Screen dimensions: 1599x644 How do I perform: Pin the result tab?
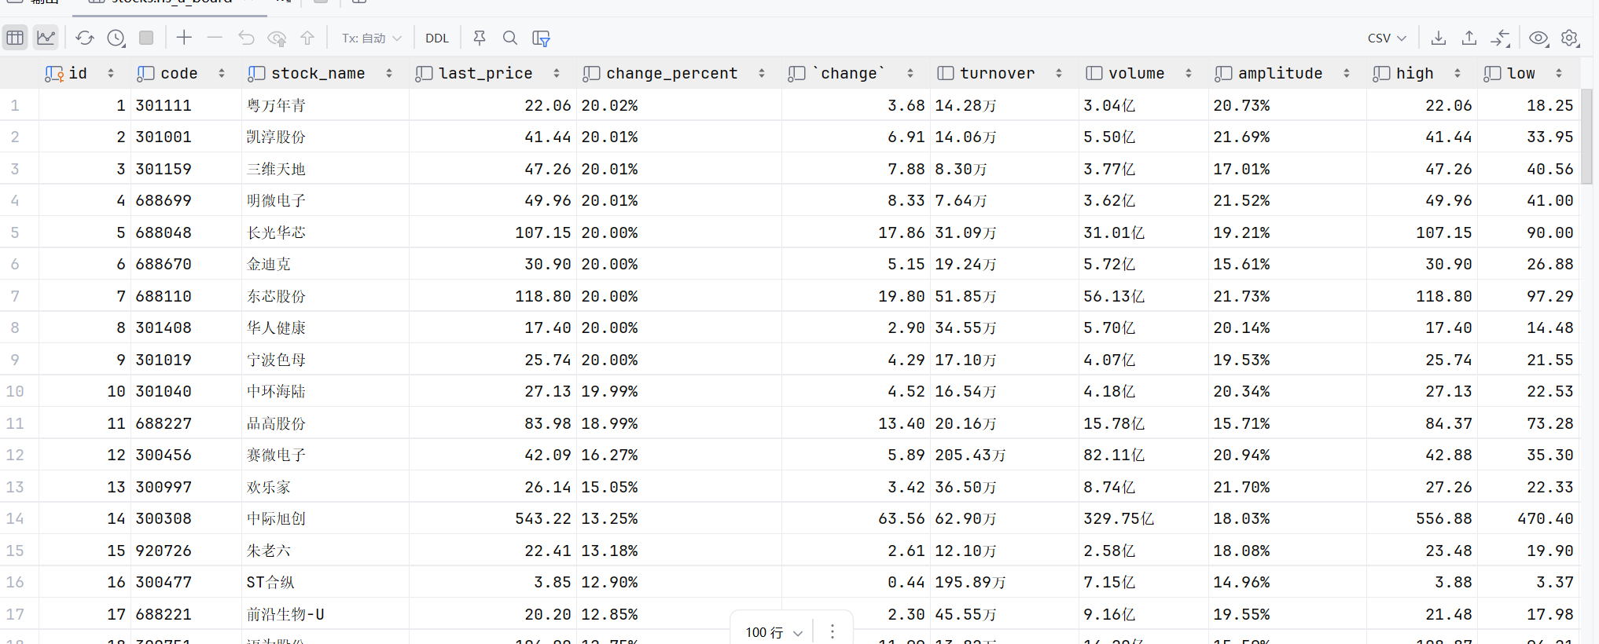[480, 38]
